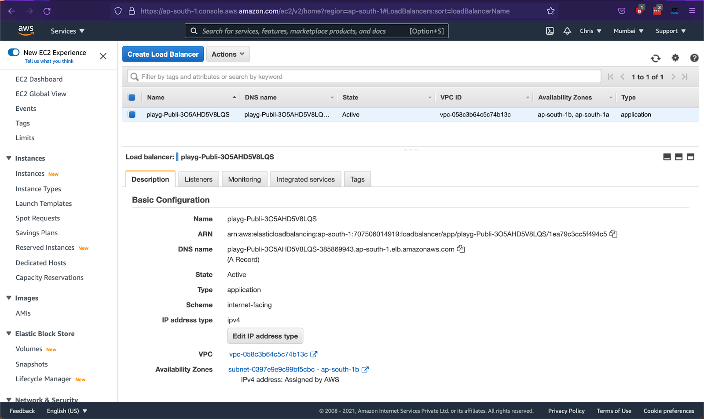Open the Services menu dropdown

point(67,31)
